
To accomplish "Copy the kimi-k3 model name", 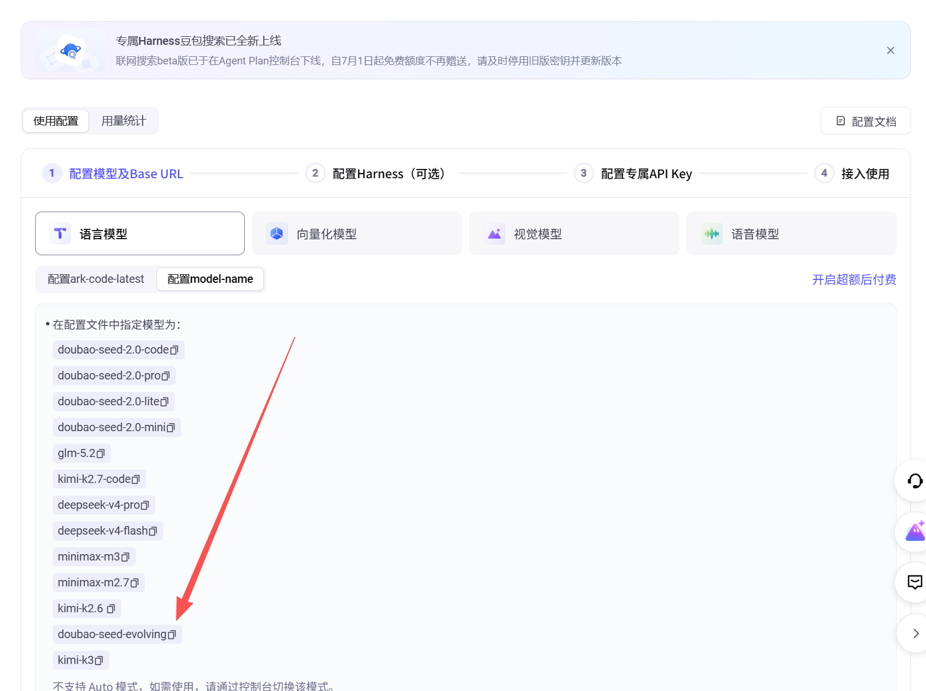I will tap(99, 661).
